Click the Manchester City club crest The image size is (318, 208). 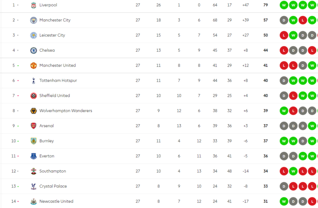33,20
